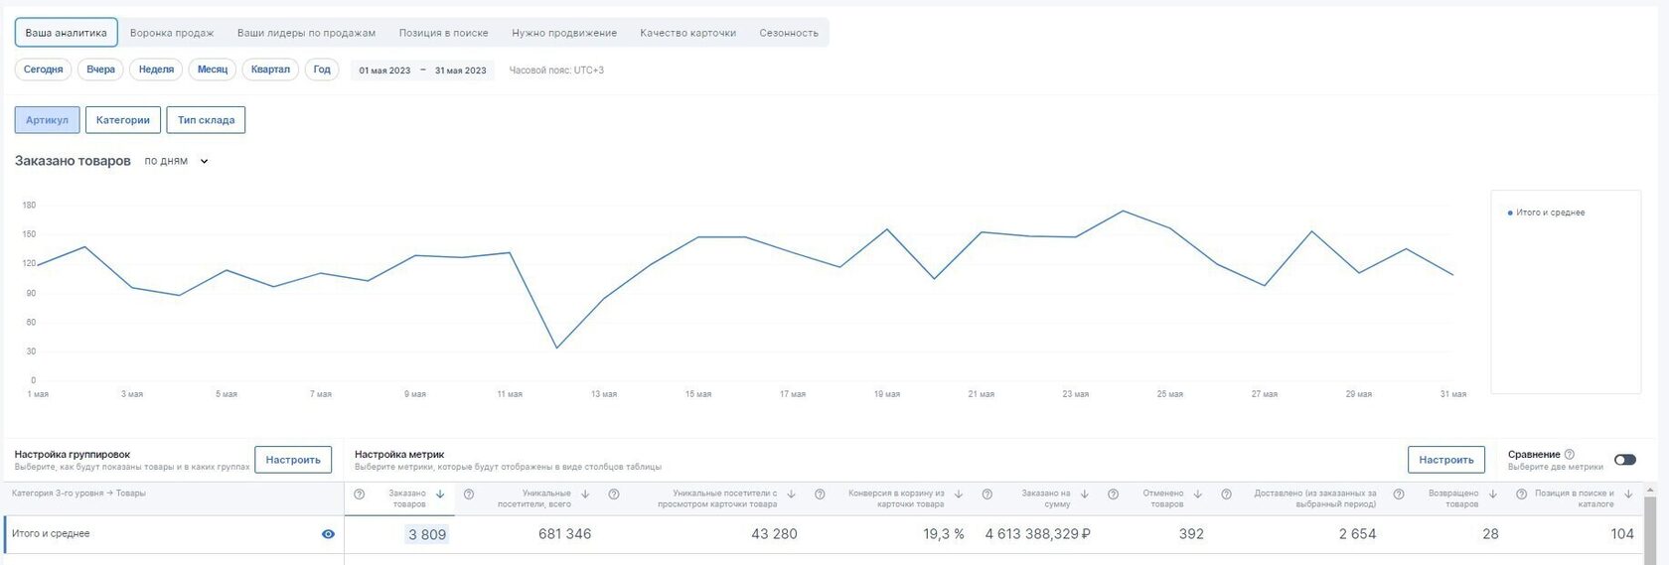Click the '15 мая' chart axis label
This screenshot has height=565, width=1669.
point(698,394)
